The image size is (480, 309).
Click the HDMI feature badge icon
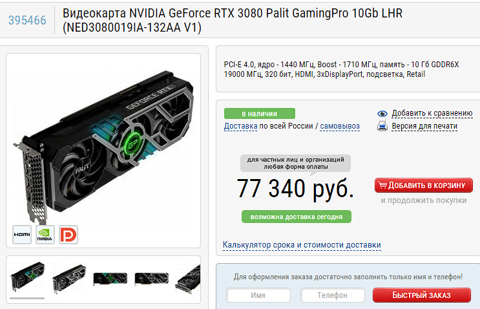click(22, 235)
